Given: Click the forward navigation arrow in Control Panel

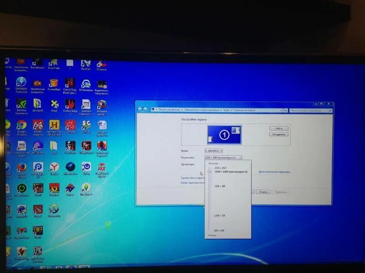Looking at the screenshot, I should click(x=145, y=109).
